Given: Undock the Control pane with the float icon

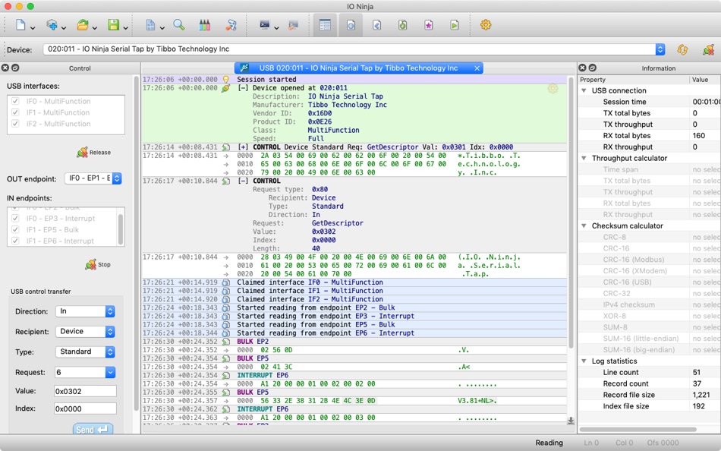Looking at the screenshot, I should (15, 68).
